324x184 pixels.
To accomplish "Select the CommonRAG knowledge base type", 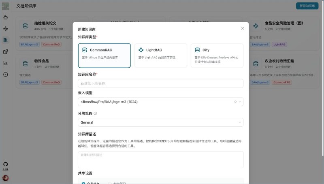I will 104,56.
